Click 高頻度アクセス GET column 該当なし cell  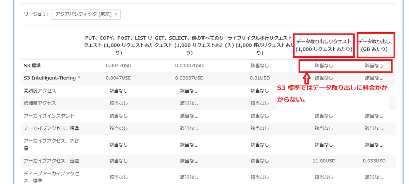tap(189, 91)
